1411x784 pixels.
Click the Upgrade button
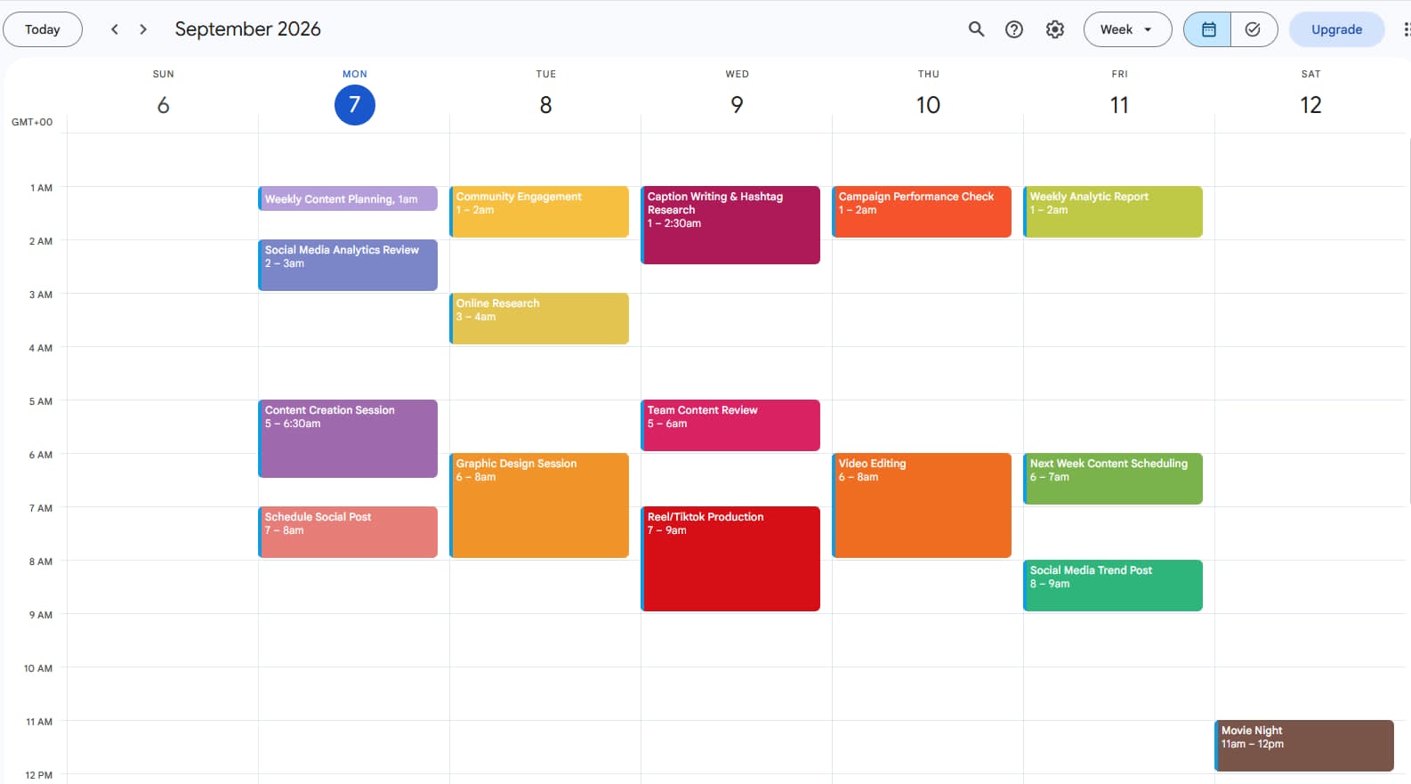pyautogui.click(x=1336, y=29)
